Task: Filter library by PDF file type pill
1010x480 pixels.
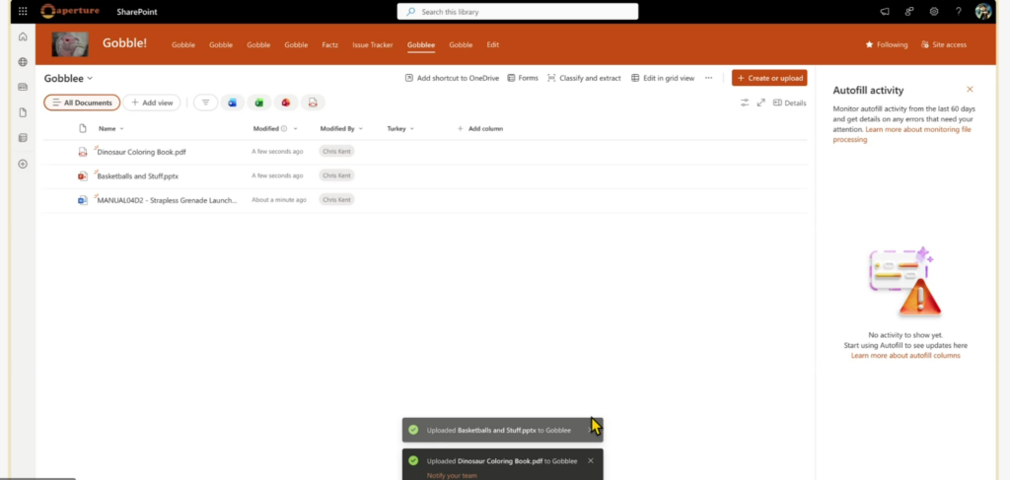Action: [312, 103]
